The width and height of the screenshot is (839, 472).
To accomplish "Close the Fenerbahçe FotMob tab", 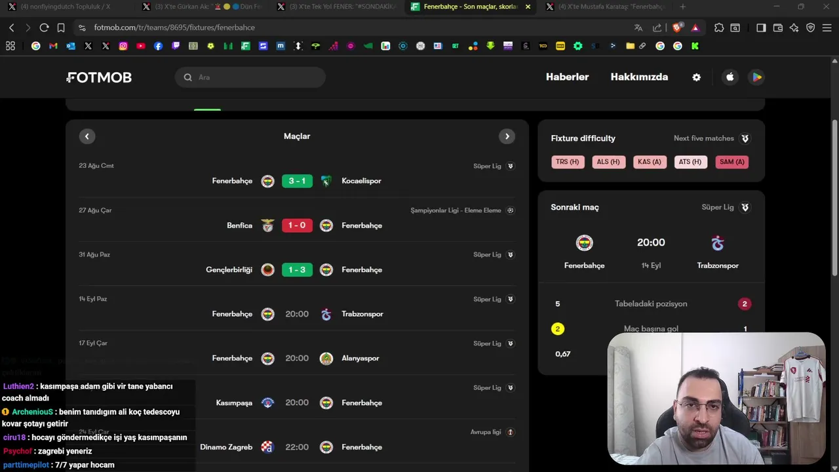I will (x=528, y=7).
